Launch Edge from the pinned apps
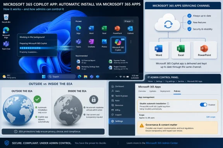Image resolution: width=223 pixels, height=148 pixels. (78, 30)
